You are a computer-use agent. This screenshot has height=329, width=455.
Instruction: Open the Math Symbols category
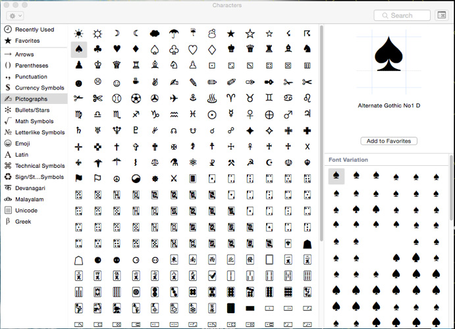tap(34, 121)
